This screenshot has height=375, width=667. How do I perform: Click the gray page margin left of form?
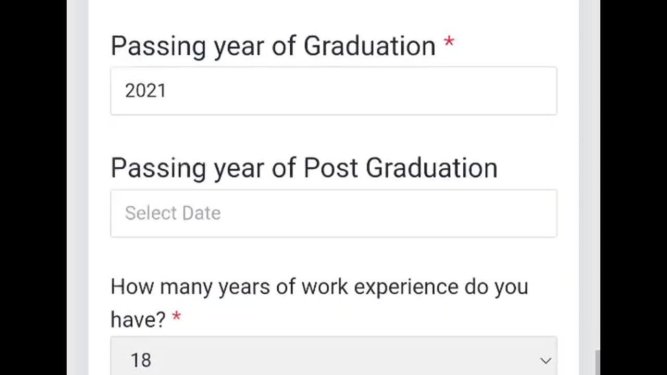click(78, 187)
